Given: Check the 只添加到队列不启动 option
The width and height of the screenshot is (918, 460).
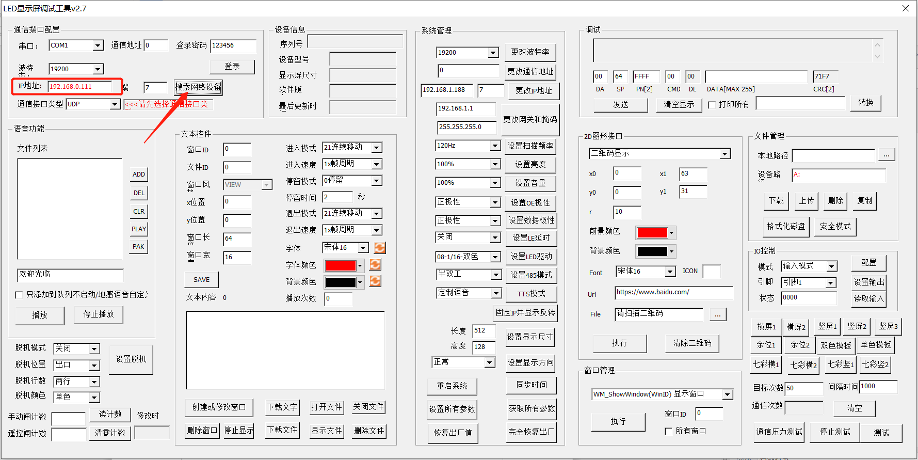Looking at the screenshot, I should (19, 295).
